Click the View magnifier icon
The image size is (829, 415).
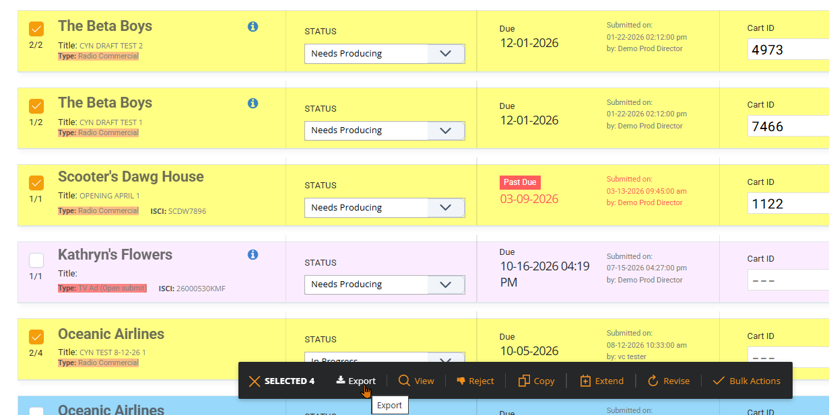404,381
